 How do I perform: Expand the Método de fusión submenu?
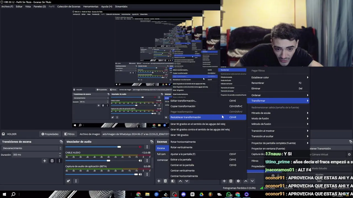278,124
